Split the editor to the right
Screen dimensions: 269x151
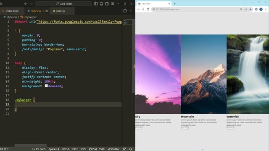point(125,11)
